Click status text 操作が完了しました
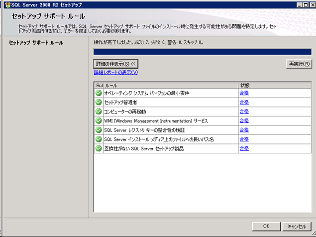 coord(113,42)
